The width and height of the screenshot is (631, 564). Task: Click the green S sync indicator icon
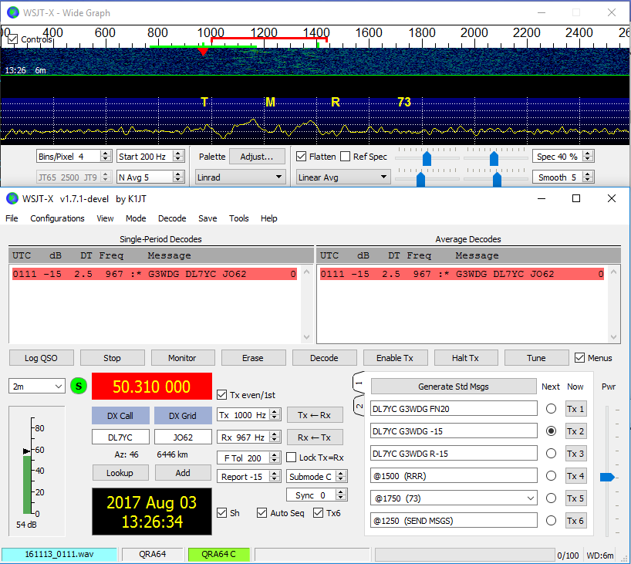click(x=79, y=386)
